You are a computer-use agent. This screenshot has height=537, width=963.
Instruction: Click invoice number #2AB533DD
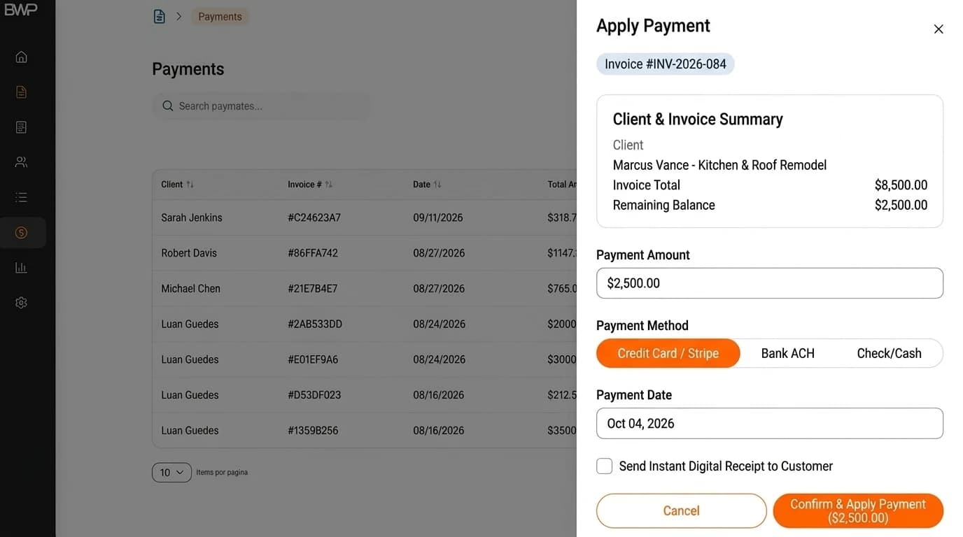(315, 324)
